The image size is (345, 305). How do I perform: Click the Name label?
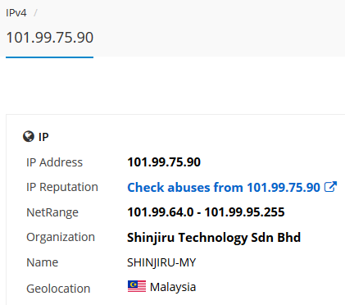tap(42, 262)
